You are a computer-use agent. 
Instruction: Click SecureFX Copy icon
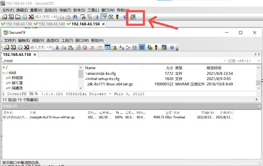(x=63, y=48)
